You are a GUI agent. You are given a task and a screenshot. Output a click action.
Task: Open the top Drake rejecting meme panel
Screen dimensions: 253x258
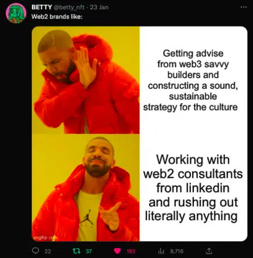coord(86,80)
